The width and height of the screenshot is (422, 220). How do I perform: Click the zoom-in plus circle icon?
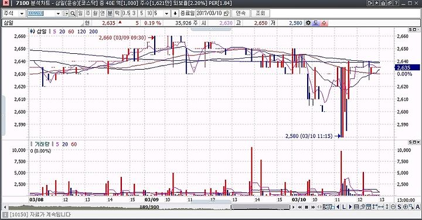click(x=406, y=207)
